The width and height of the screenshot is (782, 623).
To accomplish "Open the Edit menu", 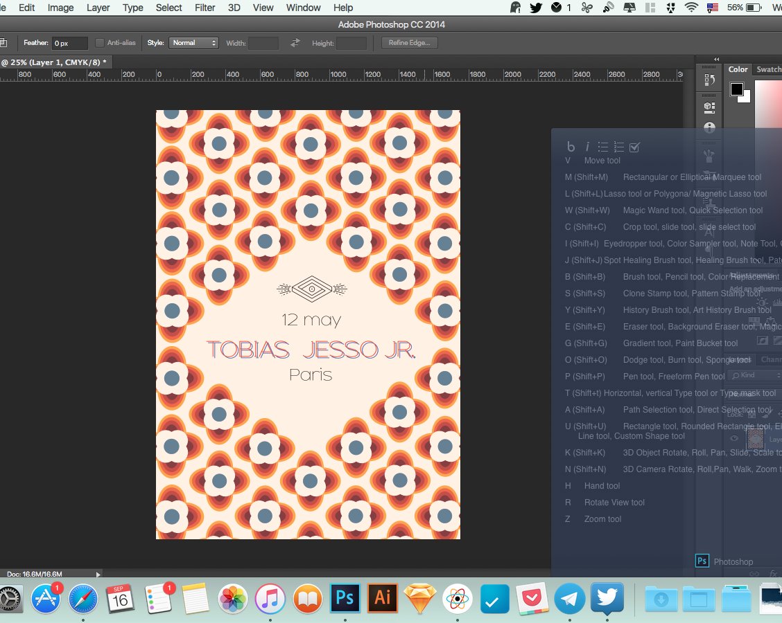I will [26, 8].
